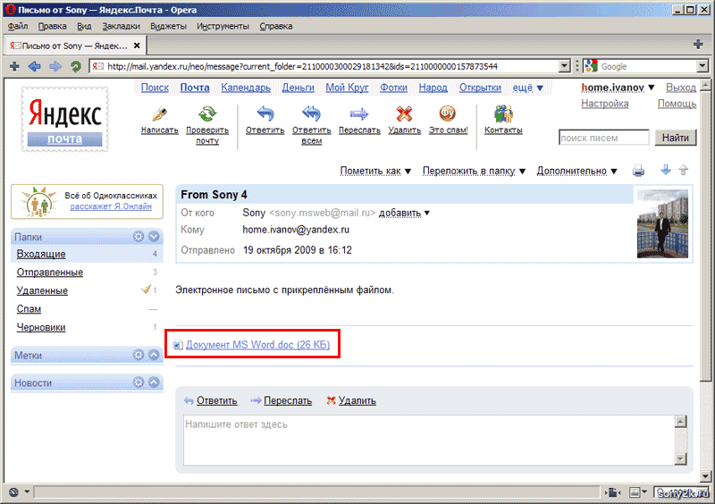
Task: Open home.ivanov account dropdown
Action: pyautogui.click(x=618, y=87)
